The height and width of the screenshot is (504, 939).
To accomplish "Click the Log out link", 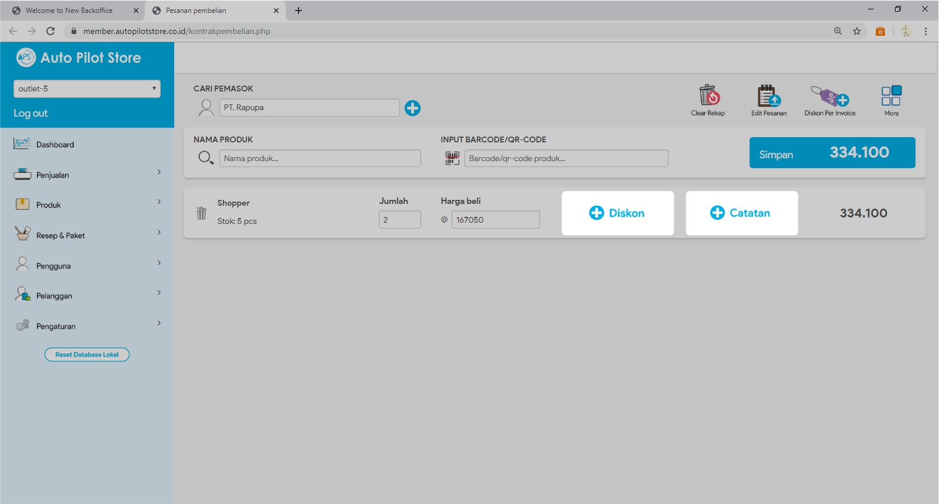I will pos(30,113).
